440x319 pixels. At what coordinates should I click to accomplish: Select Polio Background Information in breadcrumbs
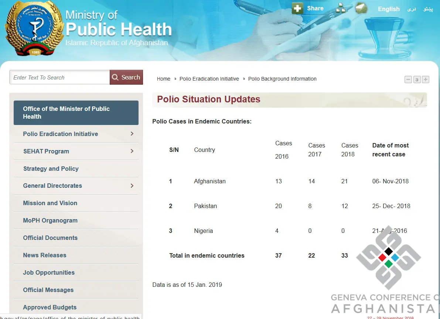[x=282, y=79]
